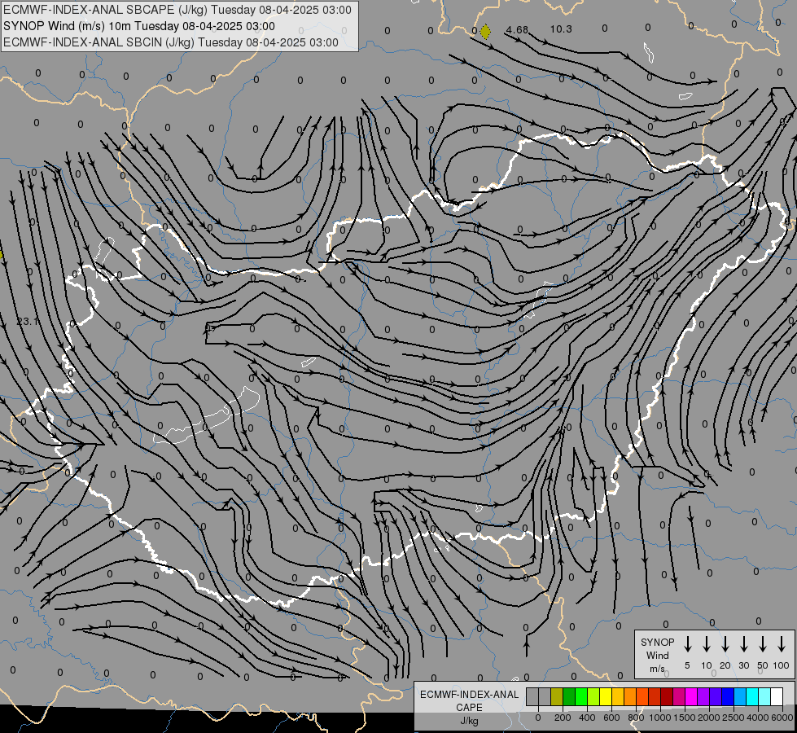
Task: Select the dark blue CAPE legend swatch
Action: (728, 696)
